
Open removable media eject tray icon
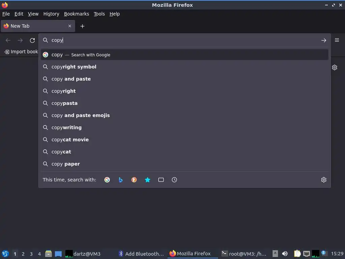tap(275, 254)
